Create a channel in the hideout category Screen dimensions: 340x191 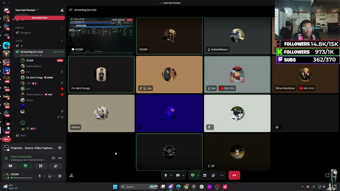tap(62, 28)
